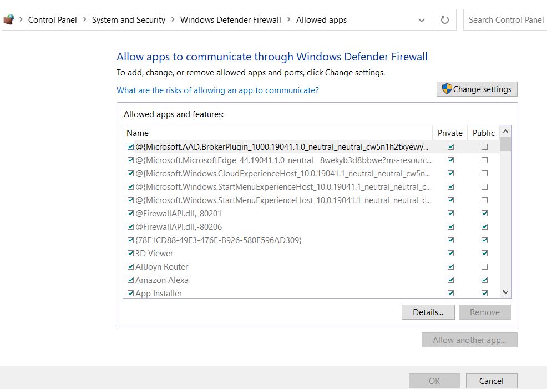Click the list scrollbar thumb
The height and width of the screenshot is (389, 547).
[505, 144]
